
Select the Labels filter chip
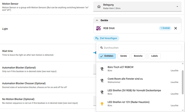tap(154, 56)
